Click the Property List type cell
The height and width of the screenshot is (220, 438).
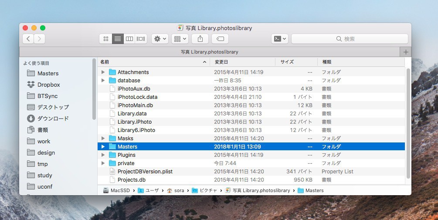[x=337, y=171]
